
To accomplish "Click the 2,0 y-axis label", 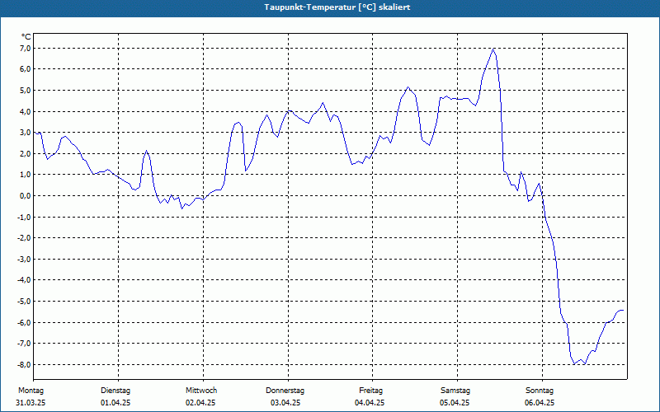I will pos(25,153).
